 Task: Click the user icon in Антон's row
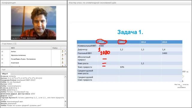(x=63, y=52)
